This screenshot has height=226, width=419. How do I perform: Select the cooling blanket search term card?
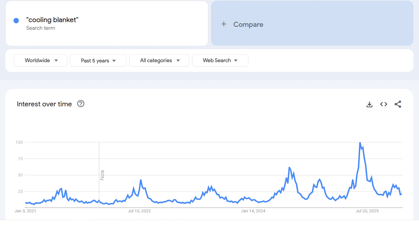point(106,23)
